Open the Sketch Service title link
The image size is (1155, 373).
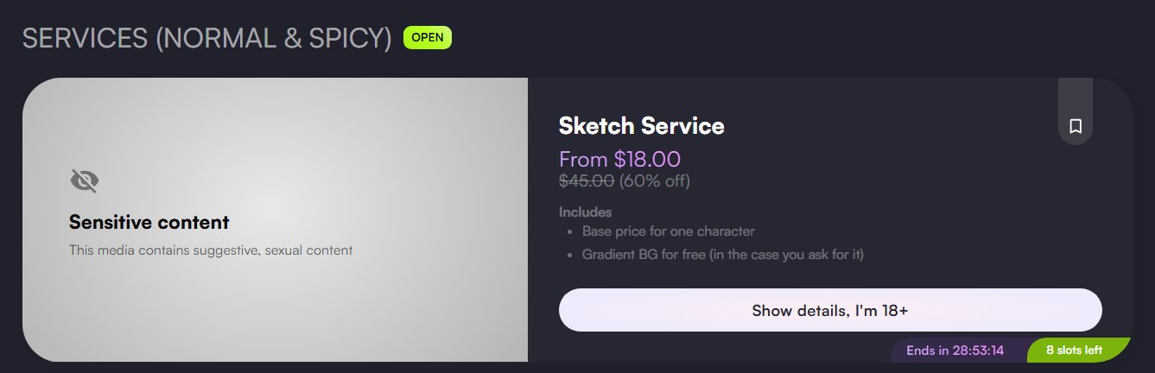(x=641, y=126)
